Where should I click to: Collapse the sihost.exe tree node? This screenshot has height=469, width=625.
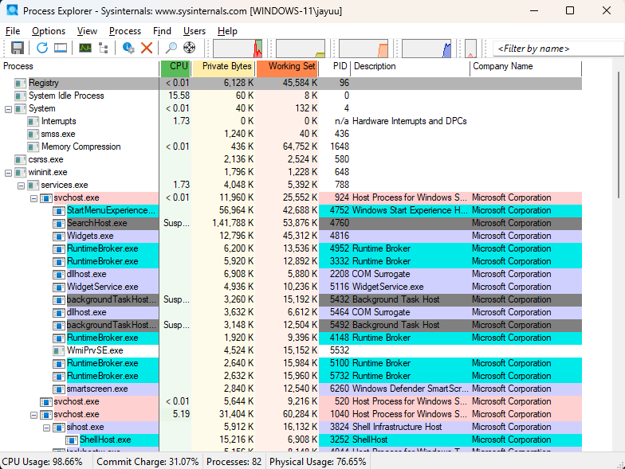coord(46,427)
